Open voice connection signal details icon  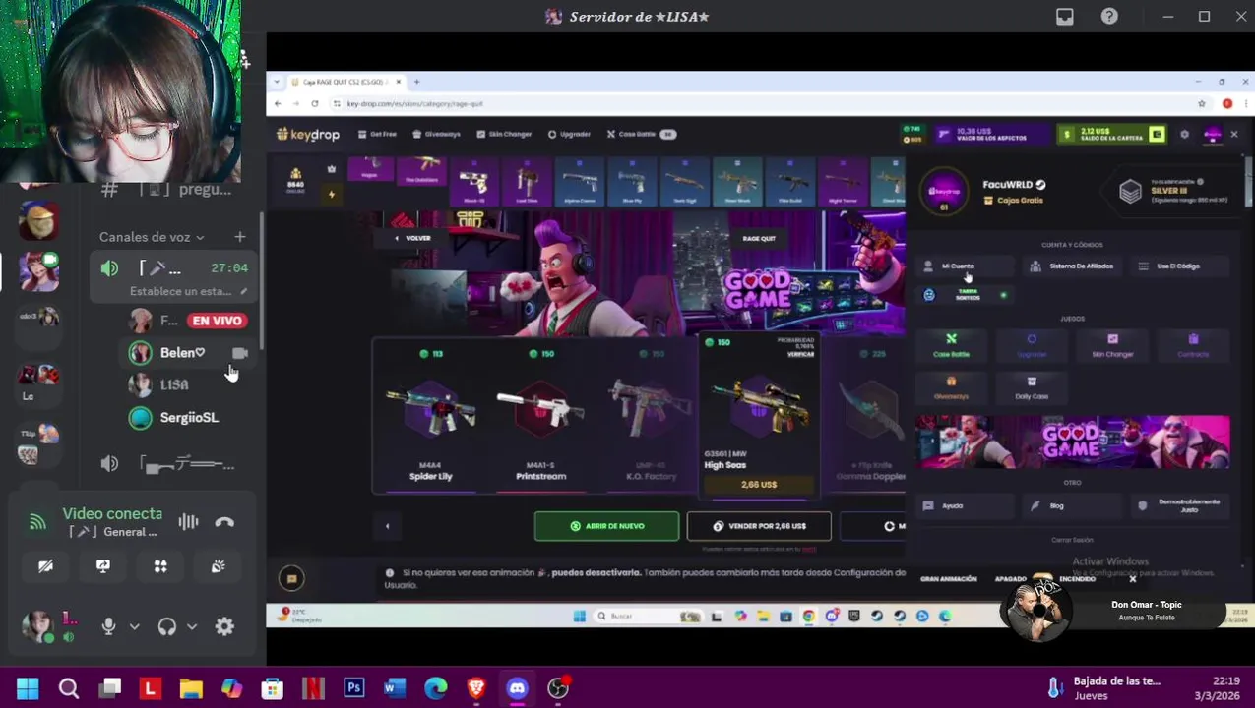click(x=37, y=522)
